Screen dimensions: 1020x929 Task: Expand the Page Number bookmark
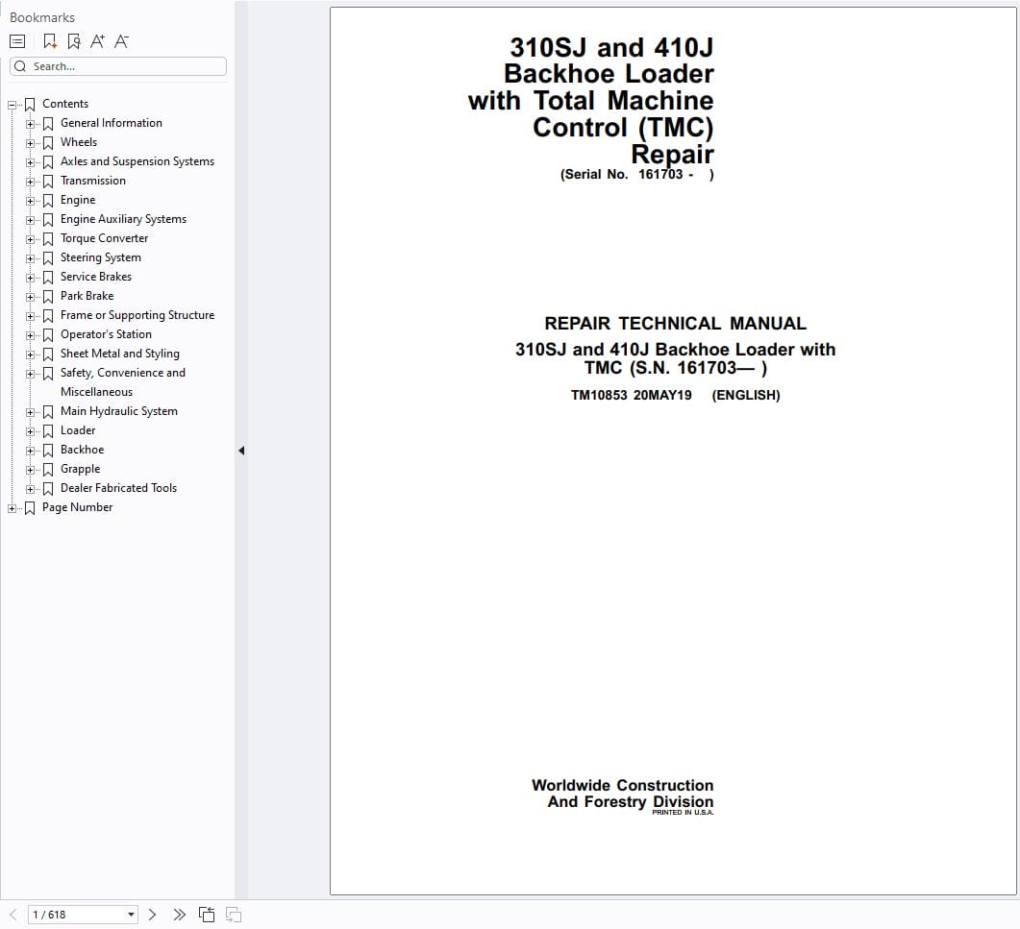(x=12, y=508)
